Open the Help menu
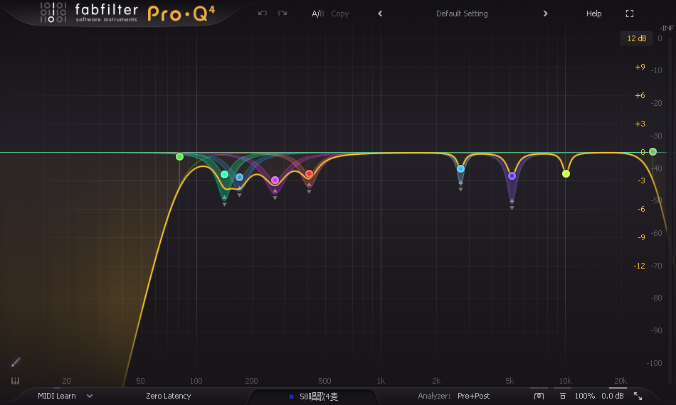Viewport: 676px width, 405px height. [x=593, y=13]
